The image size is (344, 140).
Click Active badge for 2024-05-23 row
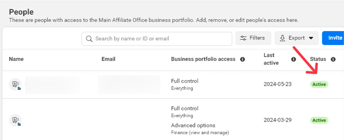[x=319, y=84]
